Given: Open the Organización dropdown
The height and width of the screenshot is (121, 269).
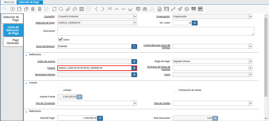Looking at the screenshot, I should coord(250,16).
